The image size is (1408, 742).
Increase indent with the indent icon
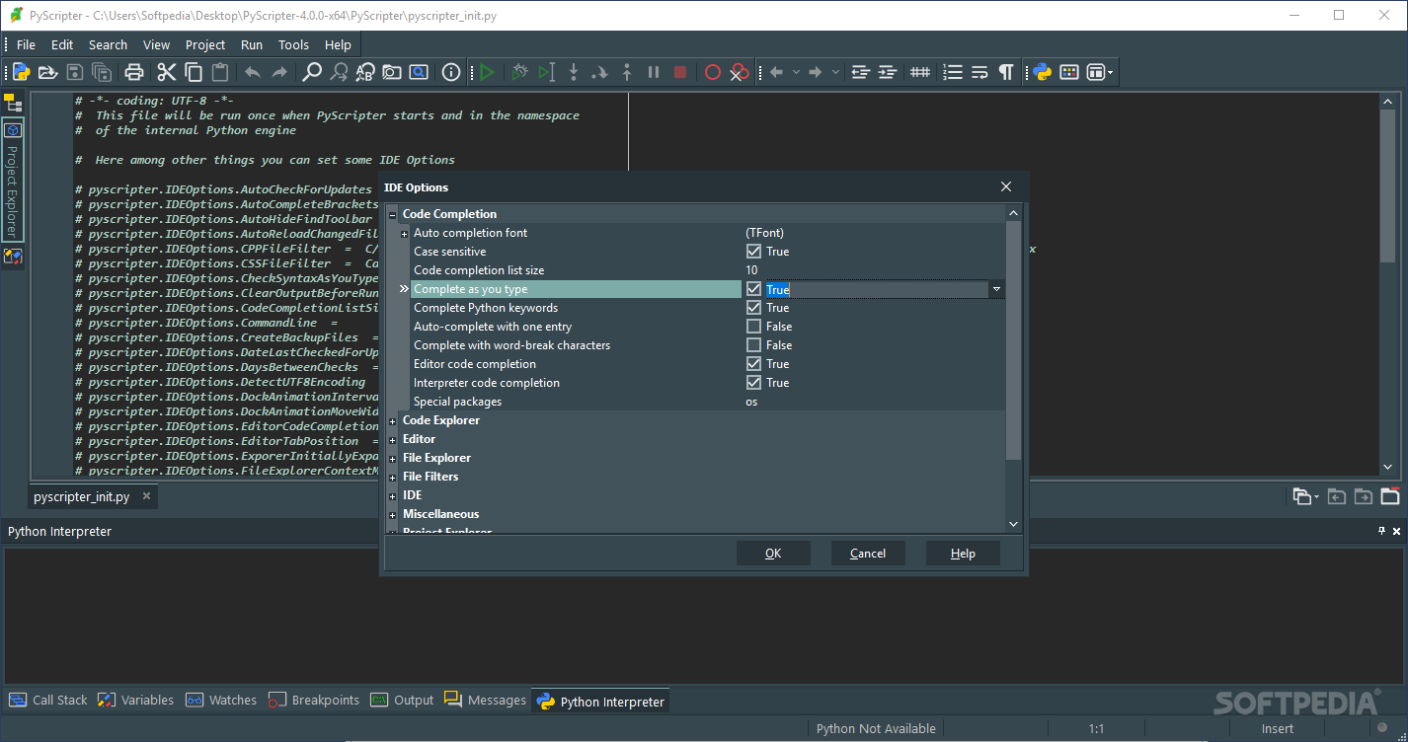[888, 72]
